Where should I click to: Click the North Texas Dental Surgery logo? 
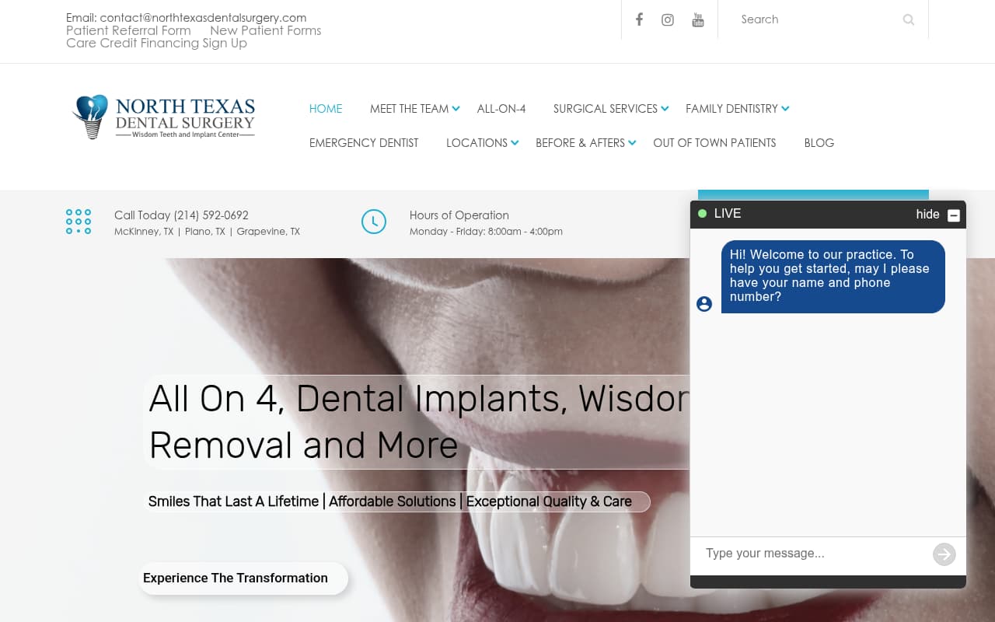163,117
